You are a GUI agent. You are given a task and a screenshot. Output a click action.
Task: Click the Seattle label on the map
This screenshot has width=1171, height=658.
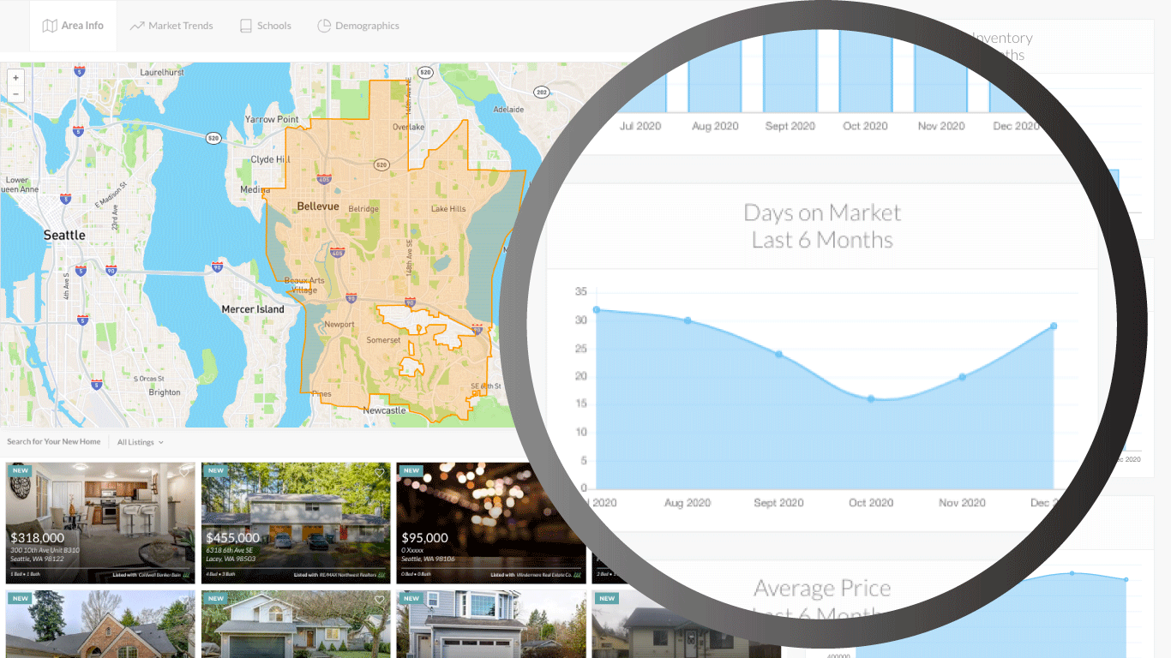click(64, 235)
